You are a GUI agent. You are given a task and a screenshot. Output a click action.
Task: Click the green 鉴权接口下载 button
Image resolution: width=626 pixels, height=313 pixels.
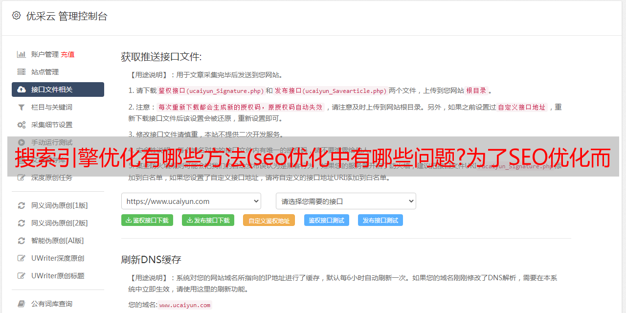pyautogui.click(x=147, y=220)
